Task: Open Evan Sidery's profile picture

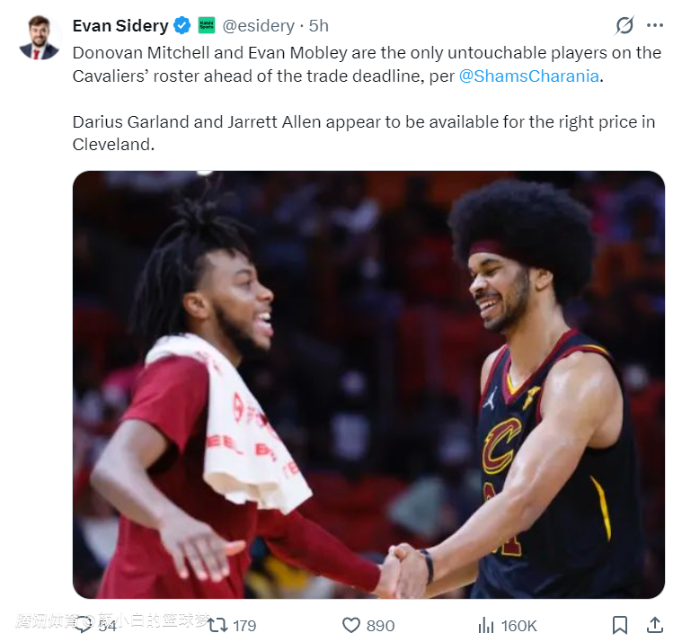Action: tap(39, 38)
